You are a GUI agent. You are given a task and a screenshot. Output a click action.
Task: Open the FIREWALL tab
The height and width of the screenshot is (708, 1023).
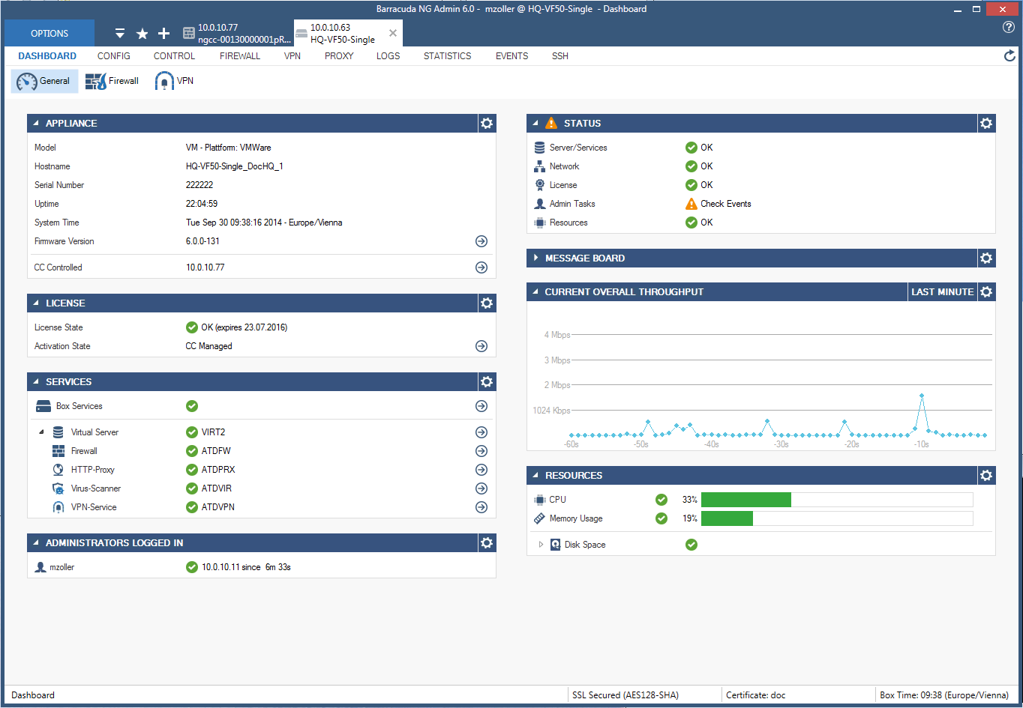coord(240,56)
